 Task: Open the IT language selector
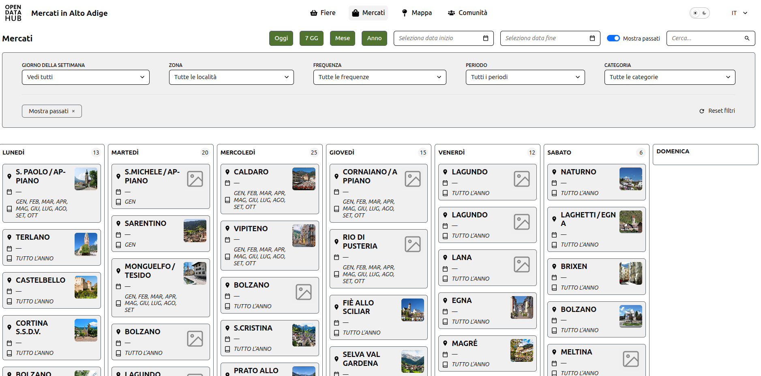point(740,13)
